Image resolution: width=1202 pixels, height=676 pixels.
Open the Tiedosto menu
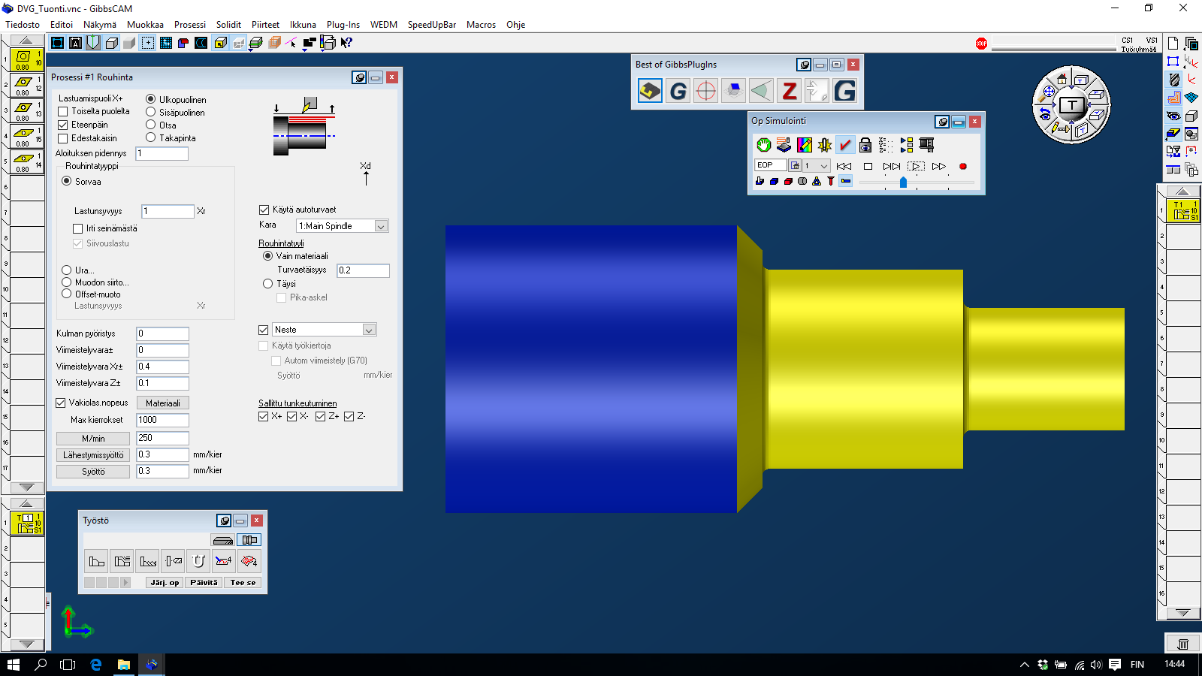coord(23,25)
